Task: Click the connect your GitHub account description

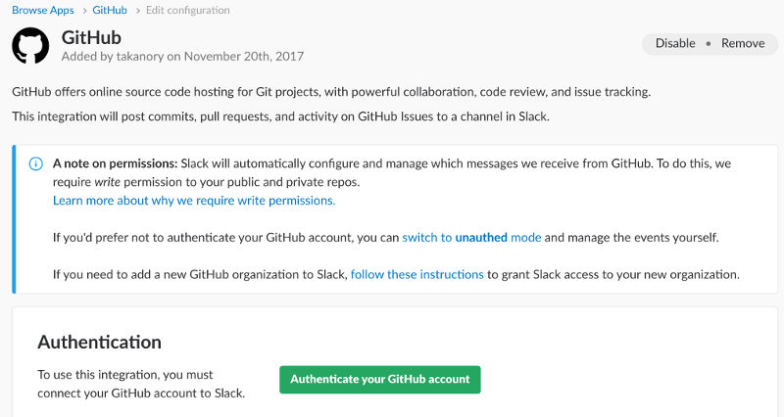Action: pyautogui.click(x=141, y=384)
